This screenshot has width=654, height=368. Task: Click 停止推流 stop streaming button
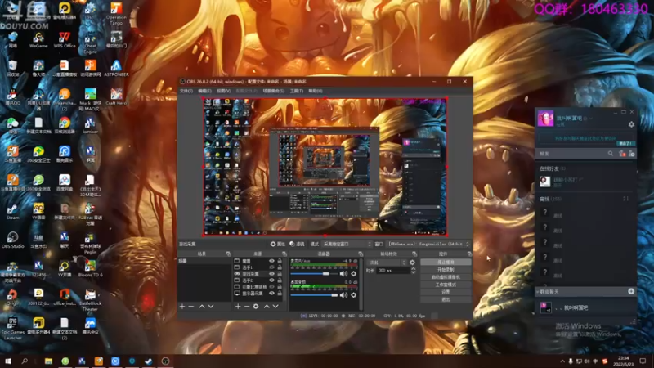coord(446,262)
